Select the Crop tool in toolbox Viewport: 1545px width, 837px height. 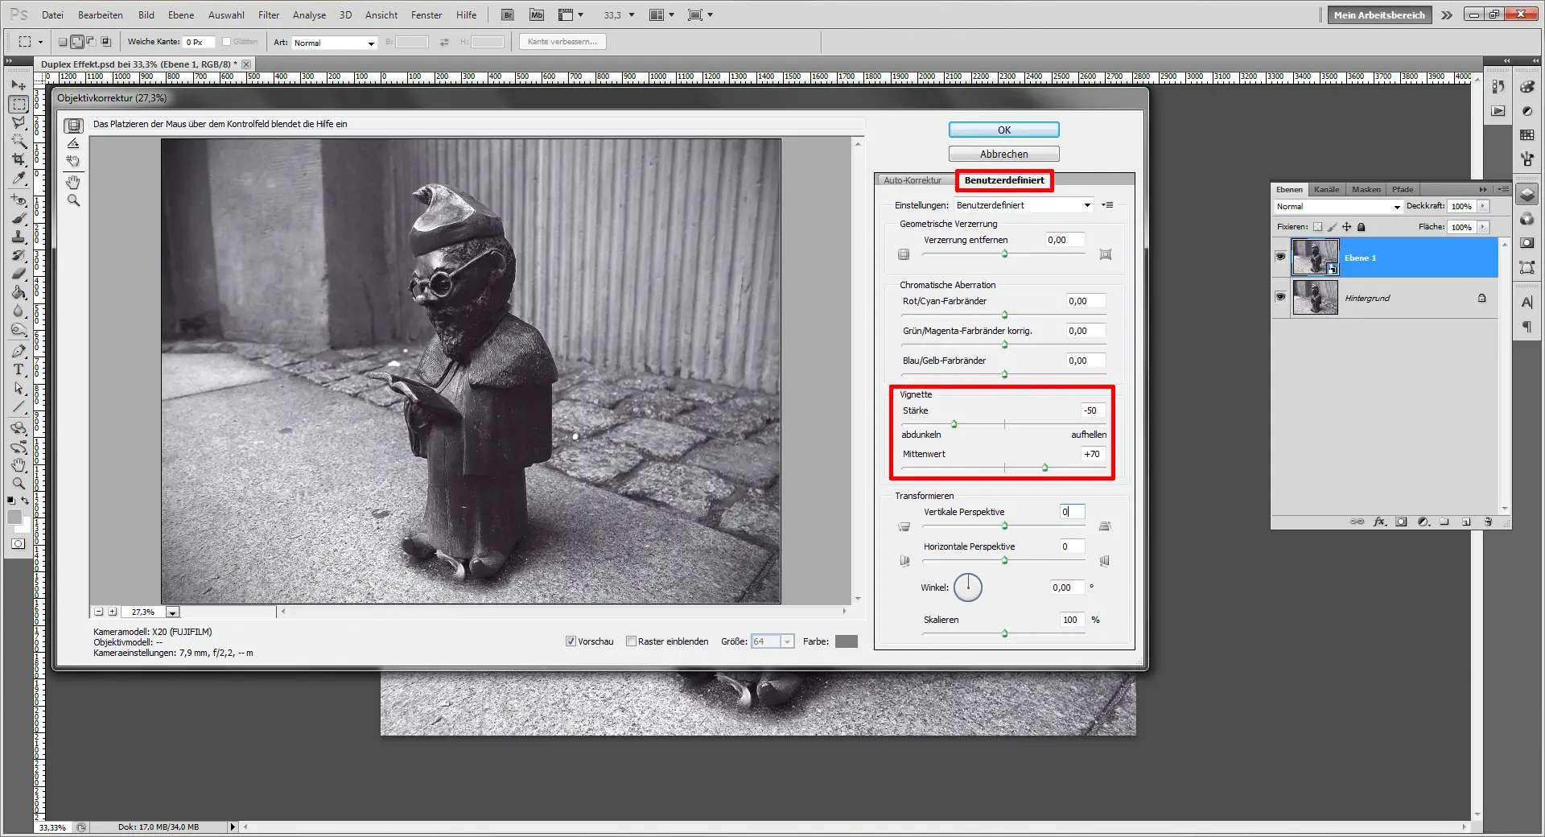(19, 160)
